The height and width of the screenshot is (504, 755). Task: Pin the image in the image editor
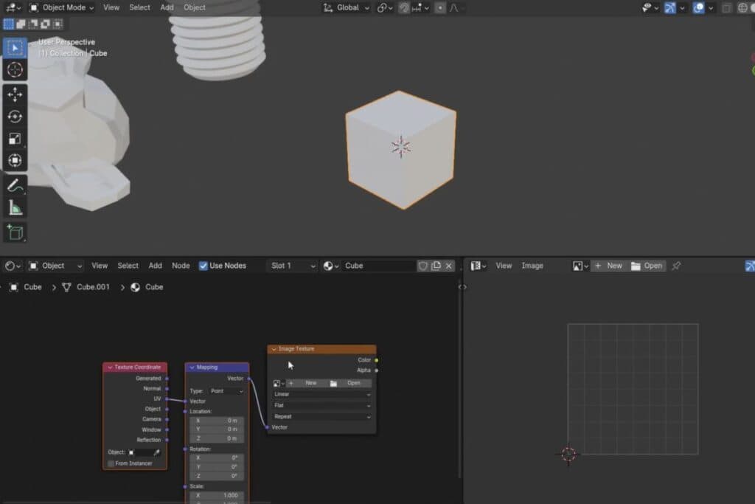tap(676, 266)
